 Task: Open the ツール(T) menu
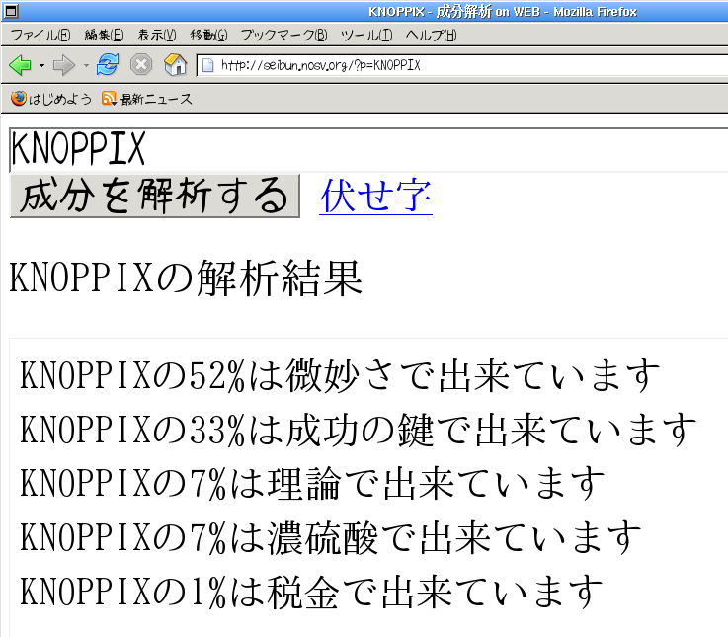pyautogui.click(x=366, y=35)
